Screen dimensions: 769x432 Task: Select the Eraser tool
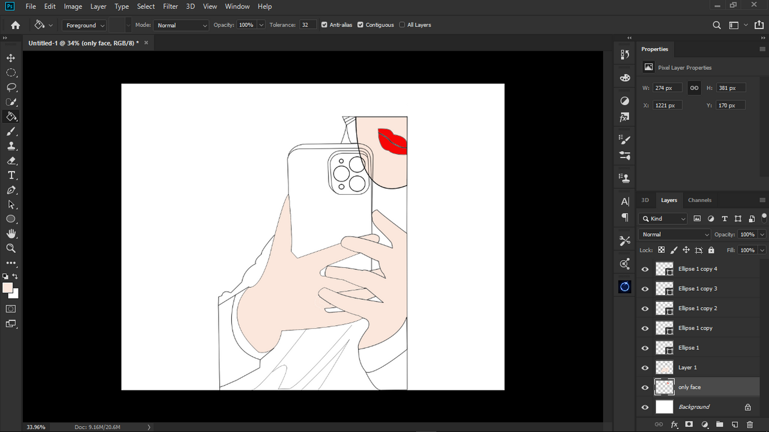(11, 160)
